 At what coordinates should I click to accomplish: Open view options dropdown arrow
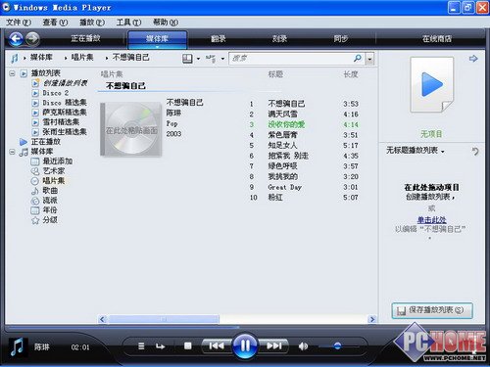(222, 59)
